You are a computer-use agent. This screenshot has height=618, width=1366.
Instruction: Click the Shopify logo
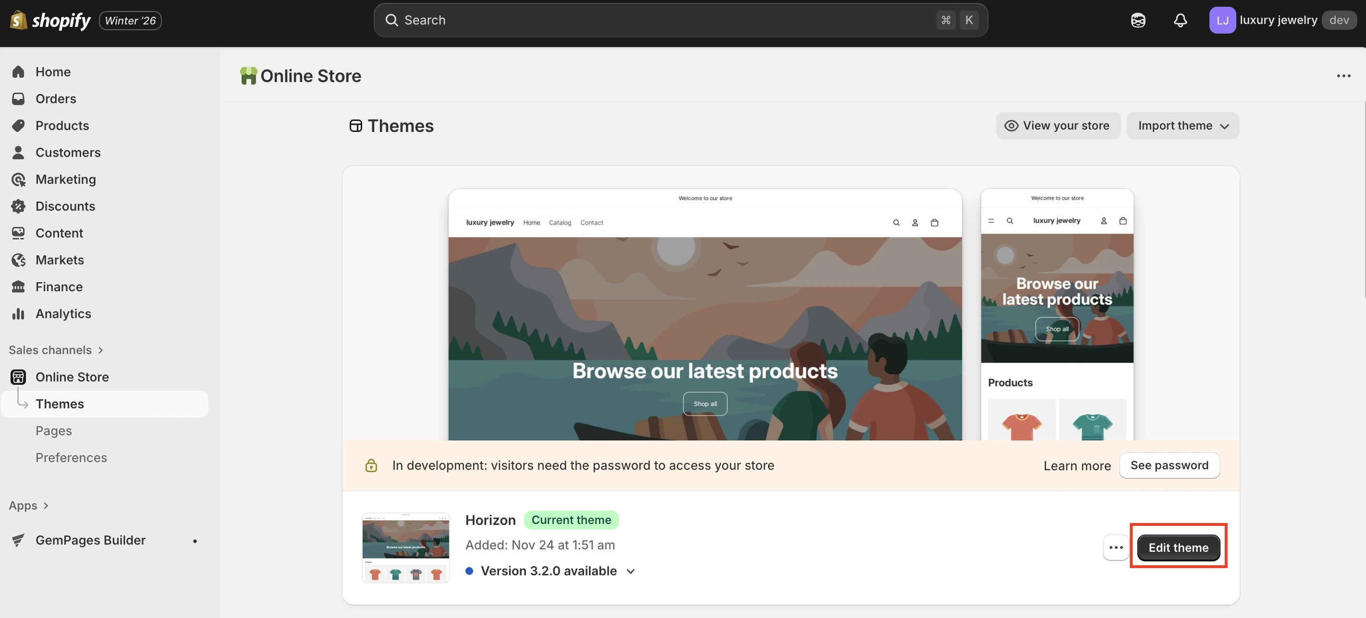[49, 20]
